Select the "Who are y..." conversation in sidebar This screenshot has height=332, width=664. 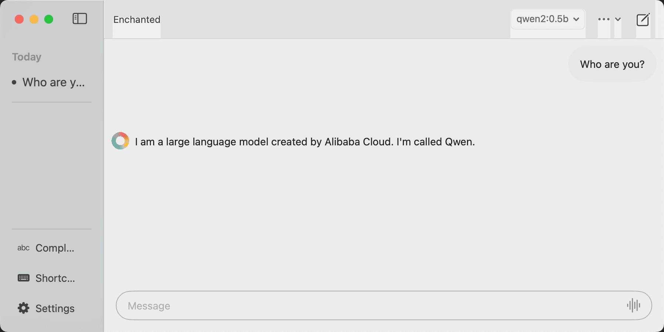click(x=52, y=82)
